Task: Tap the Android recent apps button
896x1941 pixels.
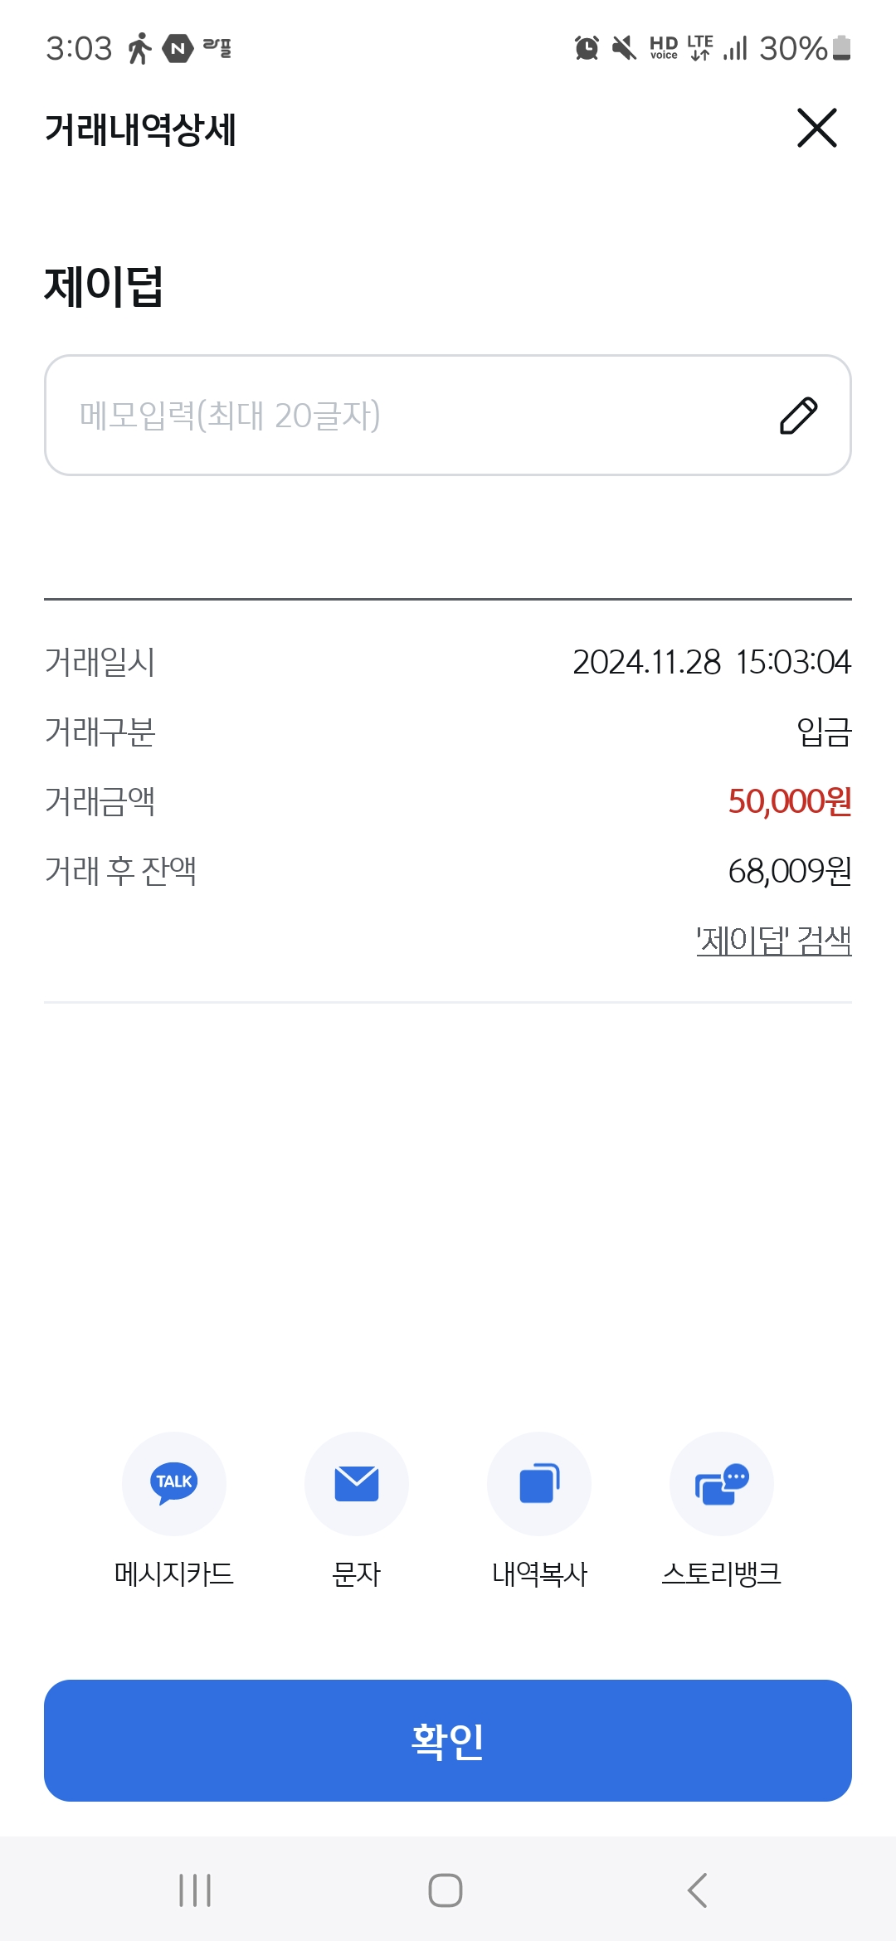Action: tap(195, 1890)
